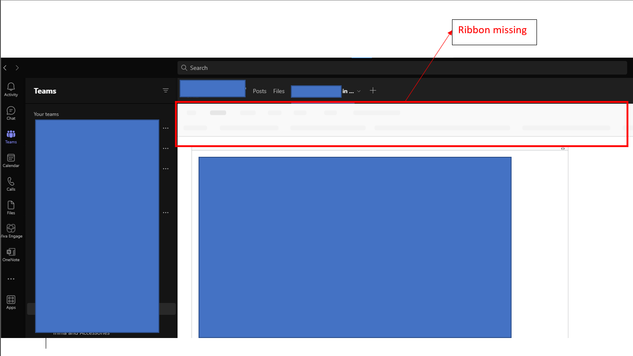Switch to the Posts tab
The image size is (633, 356).
point(259,91)
